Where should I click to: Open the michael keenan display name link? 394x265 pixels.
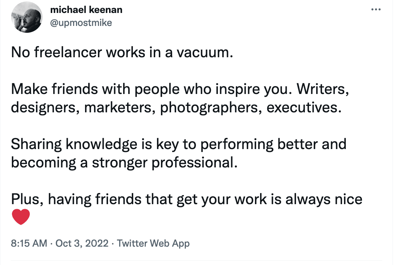87,10
